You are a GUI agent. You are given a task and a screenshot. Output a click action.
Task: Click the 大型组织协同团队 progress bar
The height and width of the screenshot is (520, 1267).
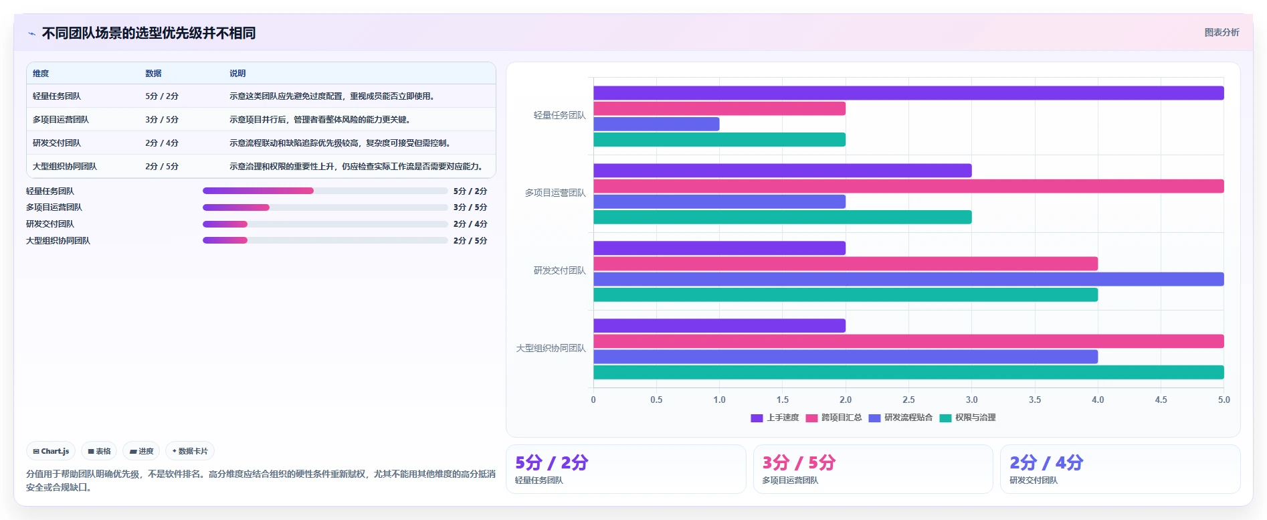(325, 240)
